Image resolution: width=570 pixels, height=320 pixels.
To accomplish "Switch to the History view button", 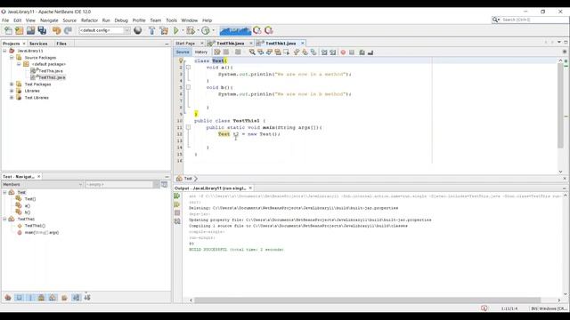I will coord(201,52).
